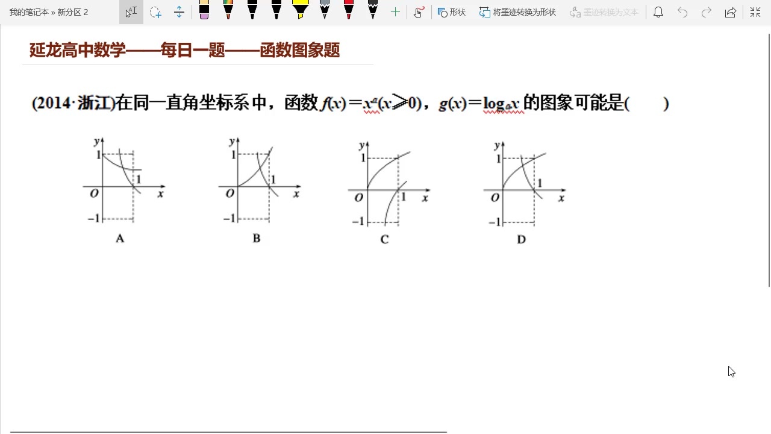Select graph option A figure
771x434 pixels.
123,190
